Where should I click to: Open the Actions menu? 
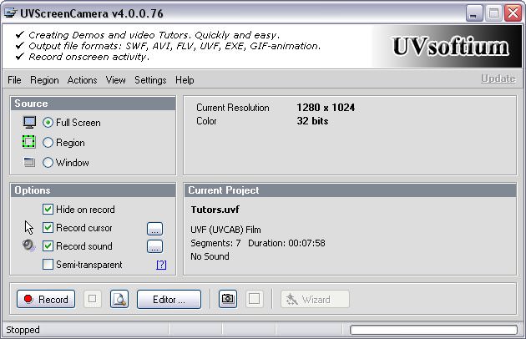(x=82, y=80)
